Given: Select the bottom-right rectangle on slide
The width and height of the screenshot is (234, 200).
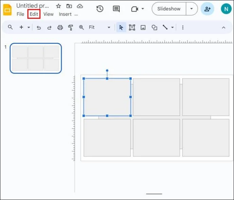Looking at the screenshot, I should [206, 138].
